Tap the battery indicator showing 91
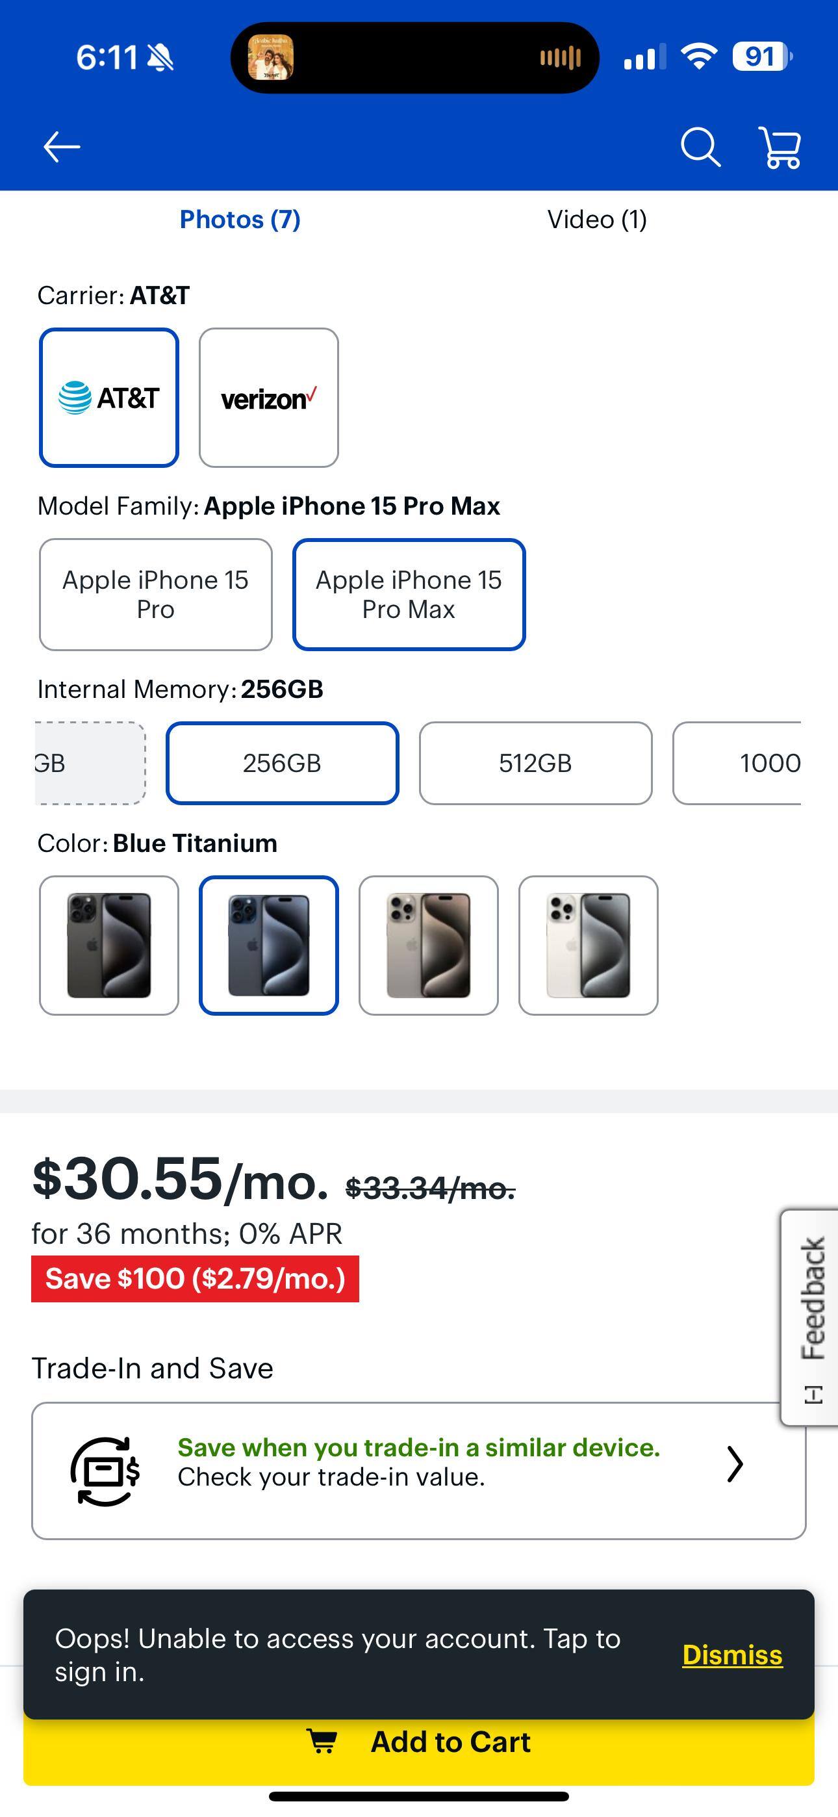Screen dimensions: 838x1817 click(x=758, y=58)
